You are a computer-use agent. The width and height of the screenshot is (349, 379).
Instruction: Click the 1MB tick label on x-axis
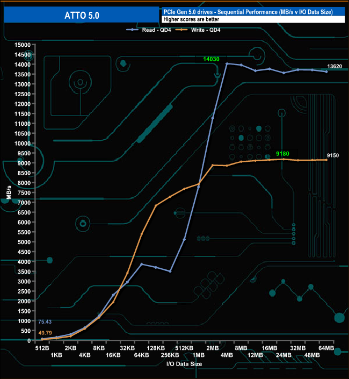tap(198, 355)
